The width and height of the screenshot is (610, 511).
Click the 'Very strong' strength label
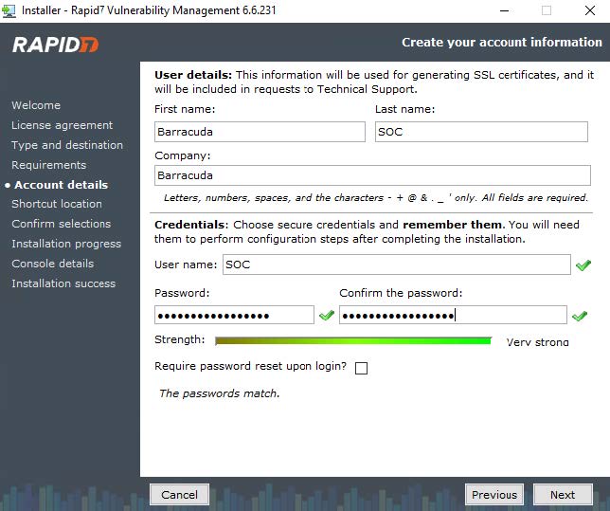pos(537,342)
